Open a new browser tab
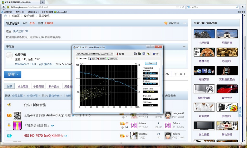The width and height of the screenshot is (247, 148). [42, 2]
